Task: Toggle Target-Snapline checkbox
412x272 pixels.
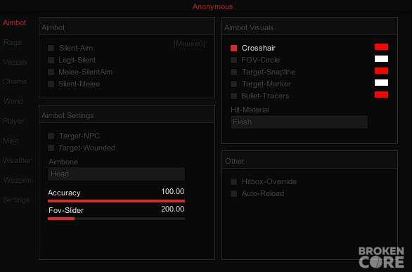Action: (x=233, y=72)
